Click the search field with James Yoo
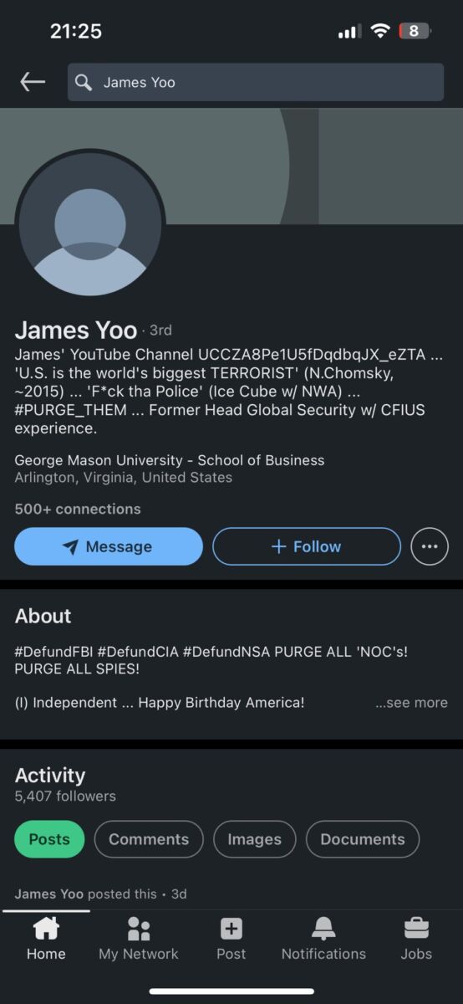The height and width of the screenshot is (1004, 463). 256,82
